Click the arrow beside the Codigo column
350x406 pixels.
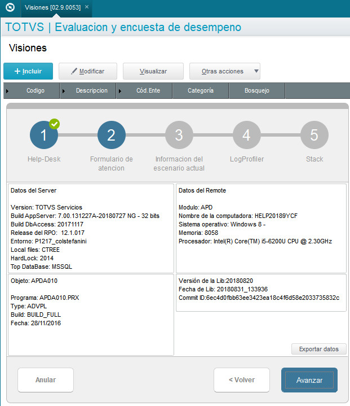click(x=7, y=91)
